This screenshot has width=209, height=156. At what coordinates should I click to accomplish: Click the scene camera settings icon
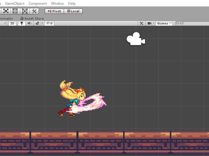coord(149,23)
